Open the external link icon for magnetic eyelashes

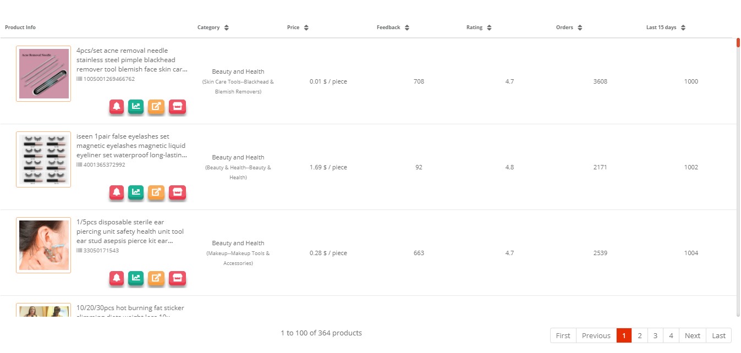click(156, 193)
